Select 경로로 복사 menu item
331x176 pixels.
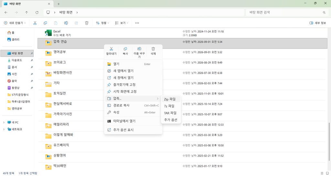point(133,105)
